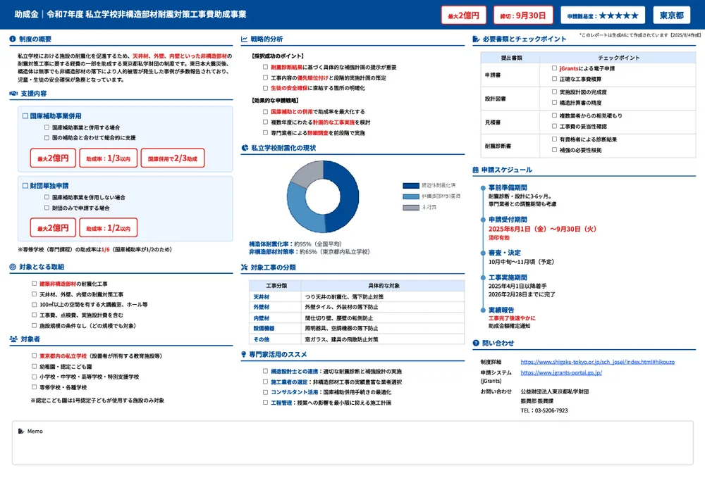This screenshot has width=705, height=497.
Task: Click the dark blue 構造体耐震化済 legend swatch
Action: point(411,185)
